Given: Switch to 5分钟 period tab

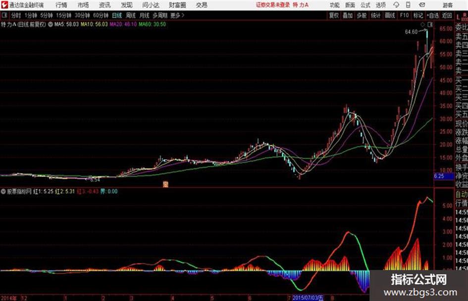Looking at the screenshot, I should (47, 15).
